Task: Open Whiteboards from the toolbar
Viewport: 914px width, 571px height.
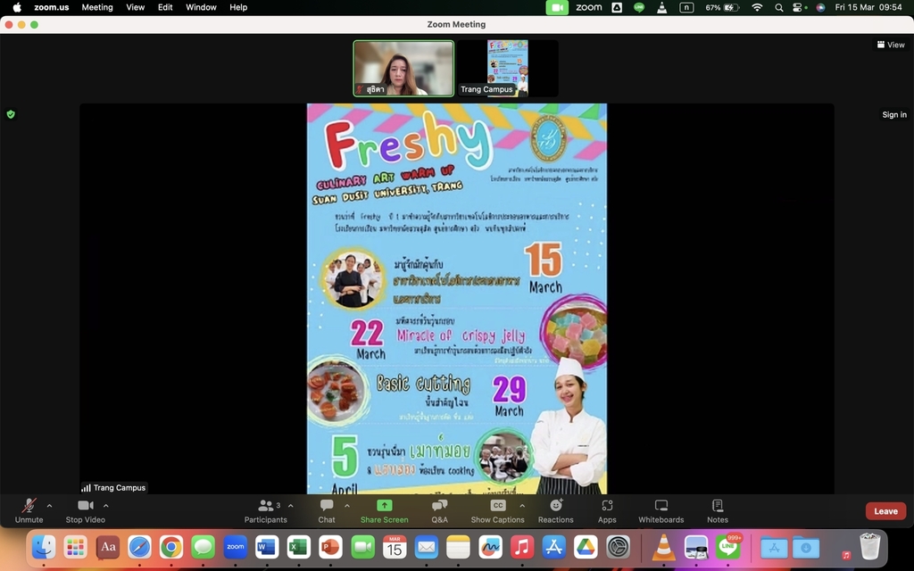Action: [661, 510]
